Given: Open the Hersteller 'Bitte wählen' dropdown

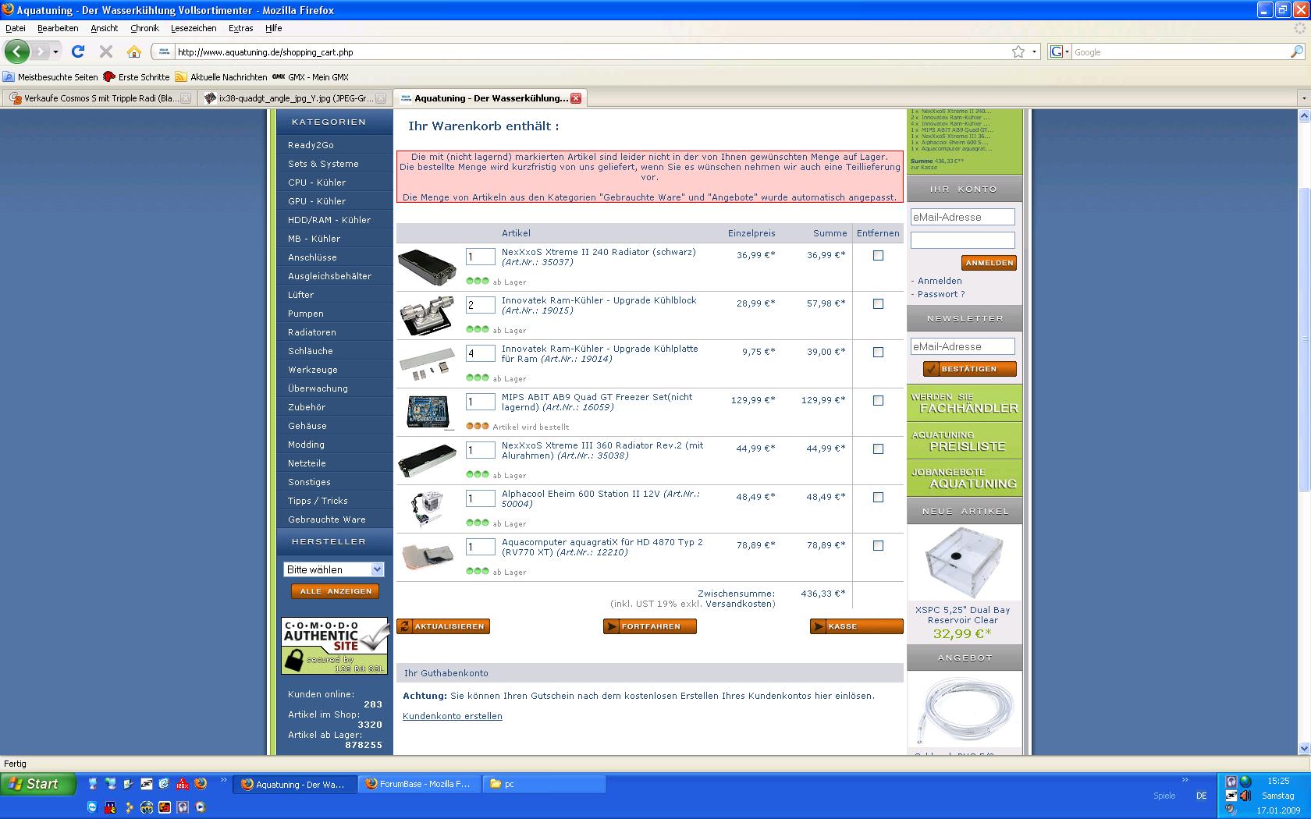Looking at the screenshot, I should (x=334, y=569).
